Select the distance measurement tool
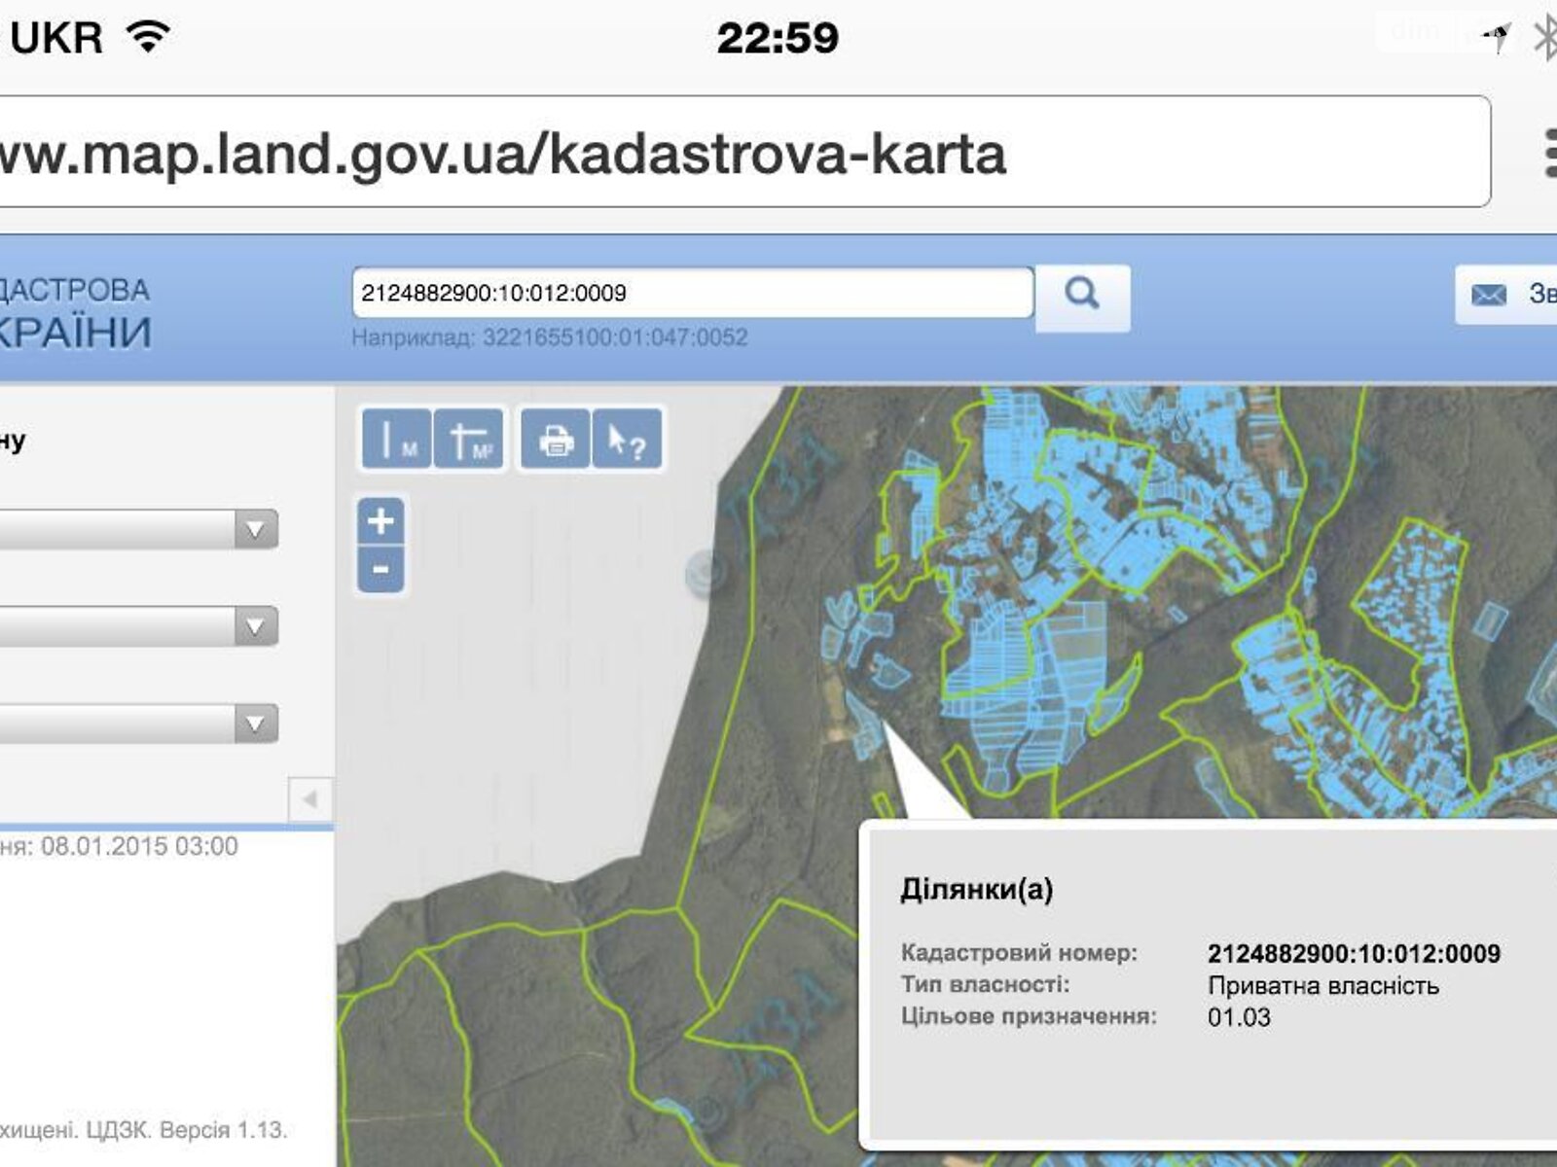This screenshot has height=1167, width=1557. [x=397, y=441]
